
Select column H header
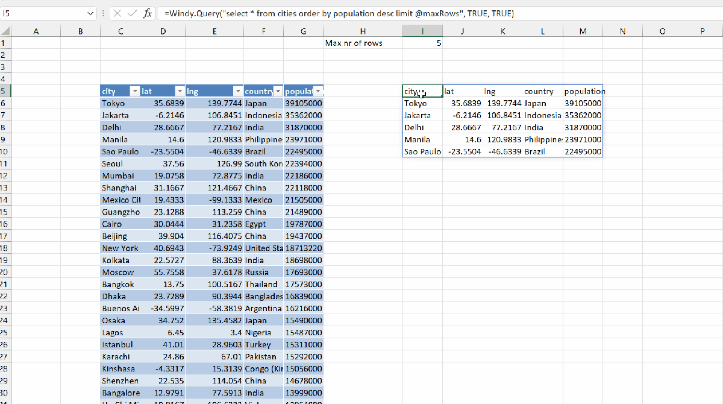[363, 30]
